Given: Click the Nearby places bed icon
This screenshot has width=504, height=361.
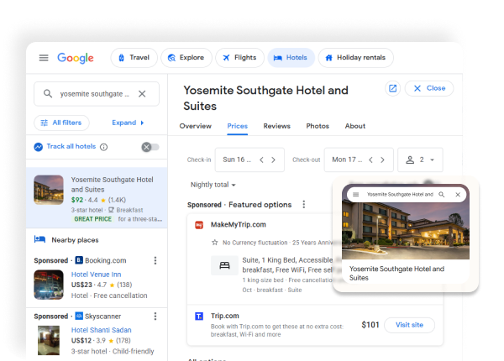Looking at the screenshot, I should (39, 239).
